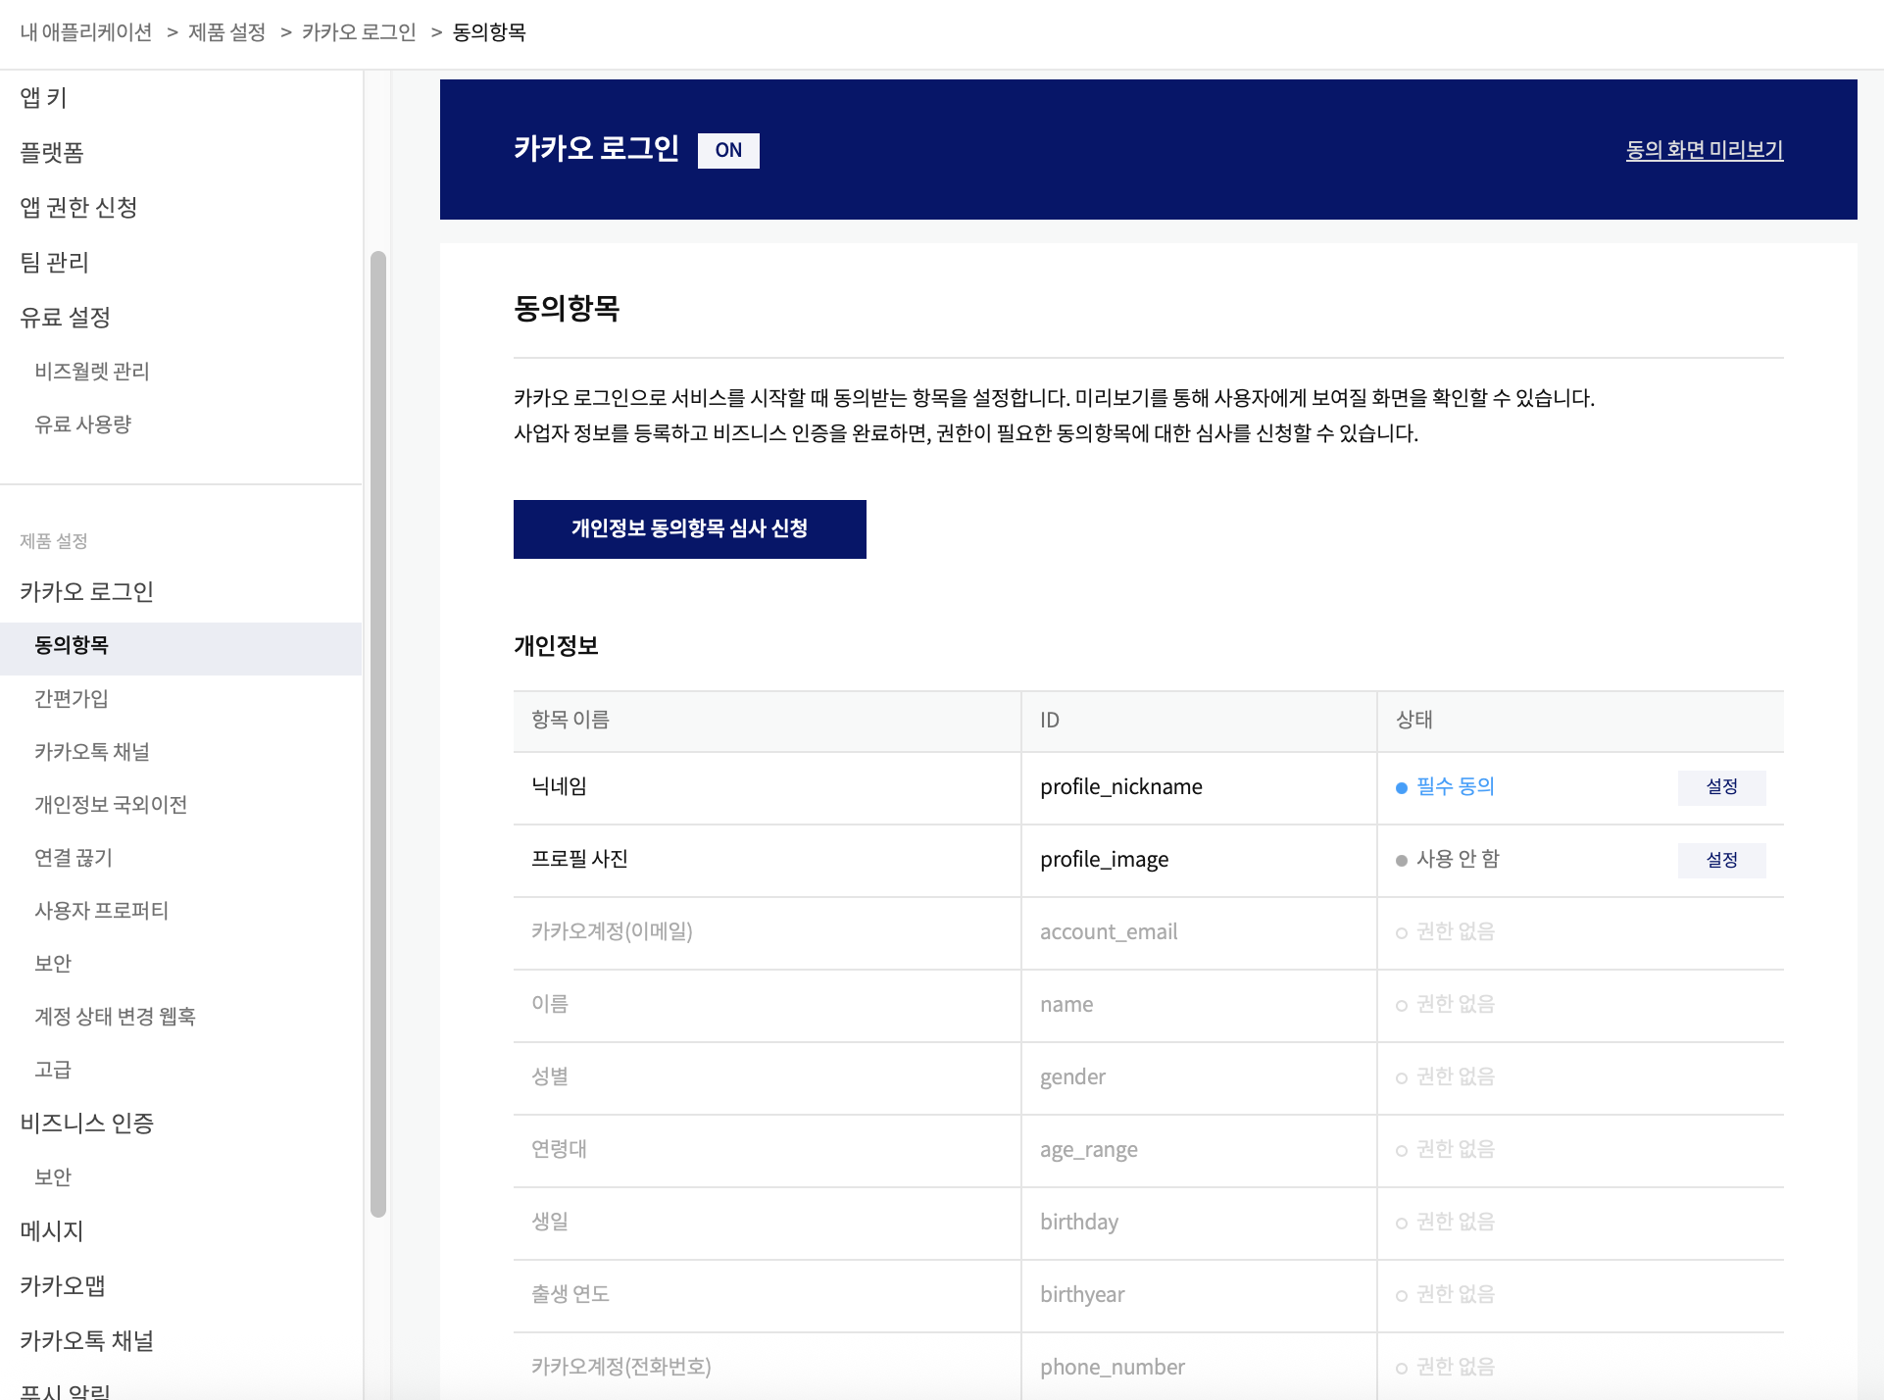The image size is (1884, 1400).
Task: Open 계정 상태 변경 웹훅 item
Action: click(x=115, y=1016)
